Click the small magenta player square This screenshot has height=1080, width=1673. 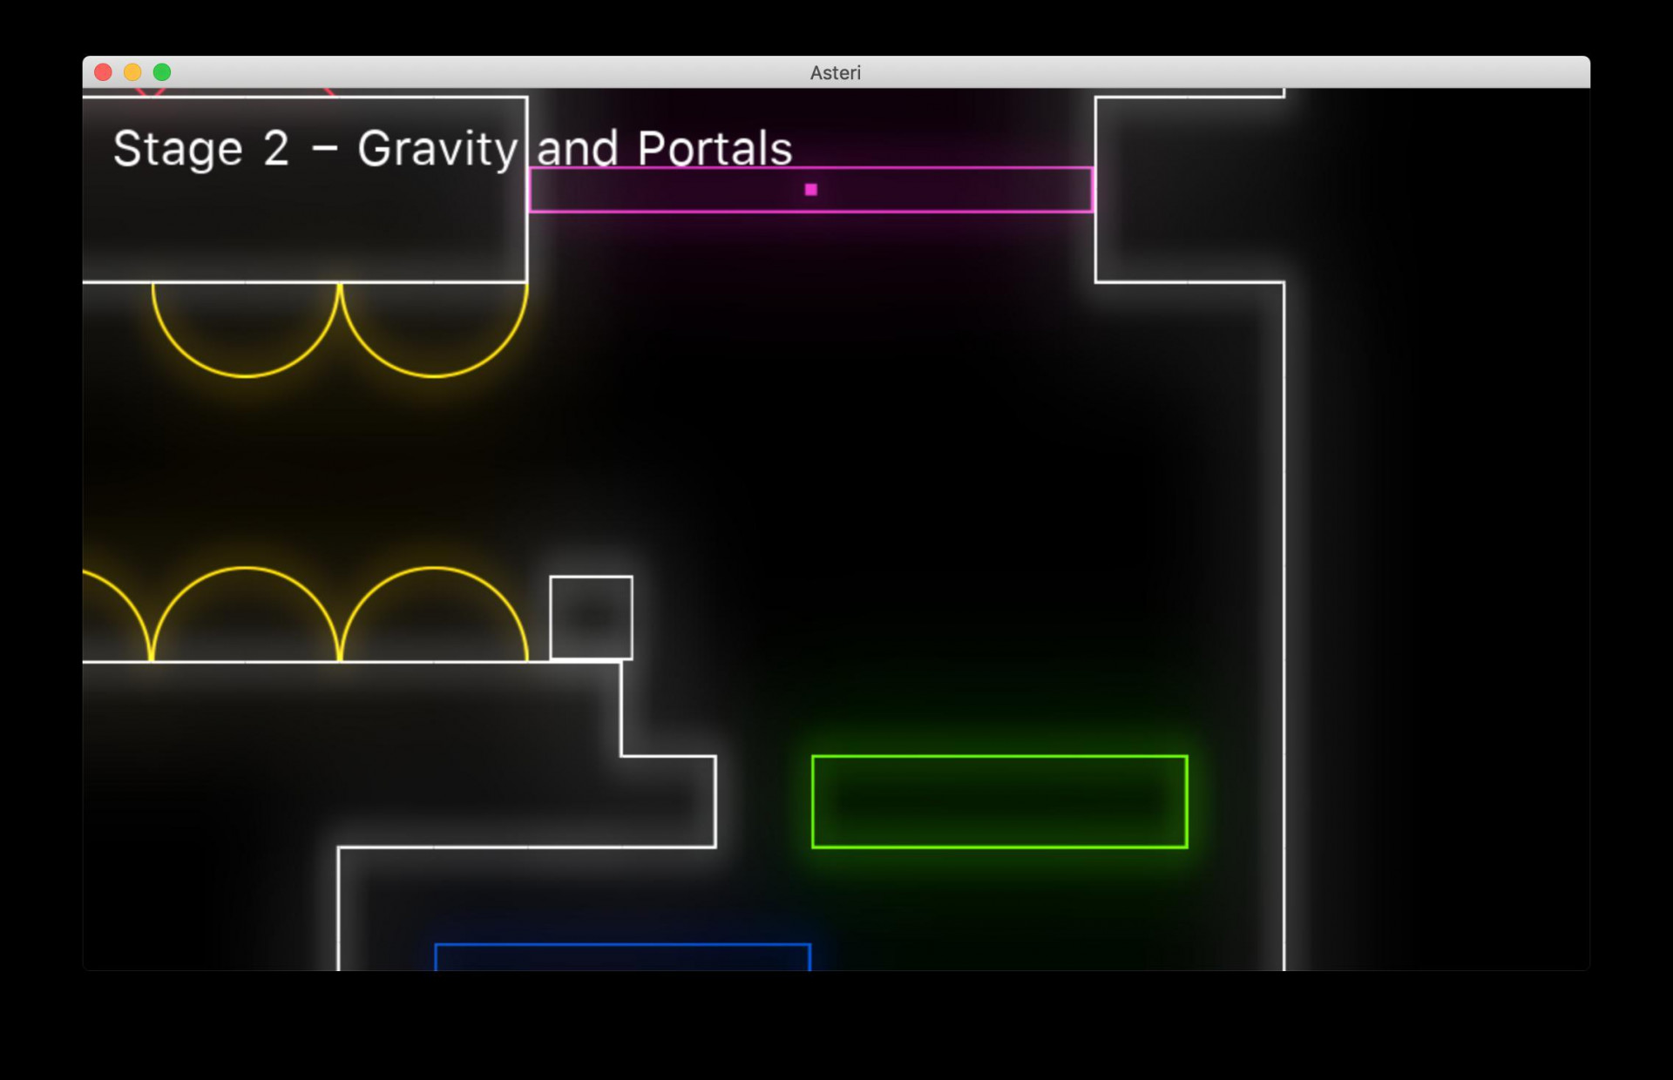tap(811, 189)
